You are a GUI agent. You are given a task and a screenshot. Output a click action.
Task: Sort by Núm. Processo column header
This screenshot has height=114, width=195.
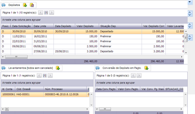coord(65,89)
